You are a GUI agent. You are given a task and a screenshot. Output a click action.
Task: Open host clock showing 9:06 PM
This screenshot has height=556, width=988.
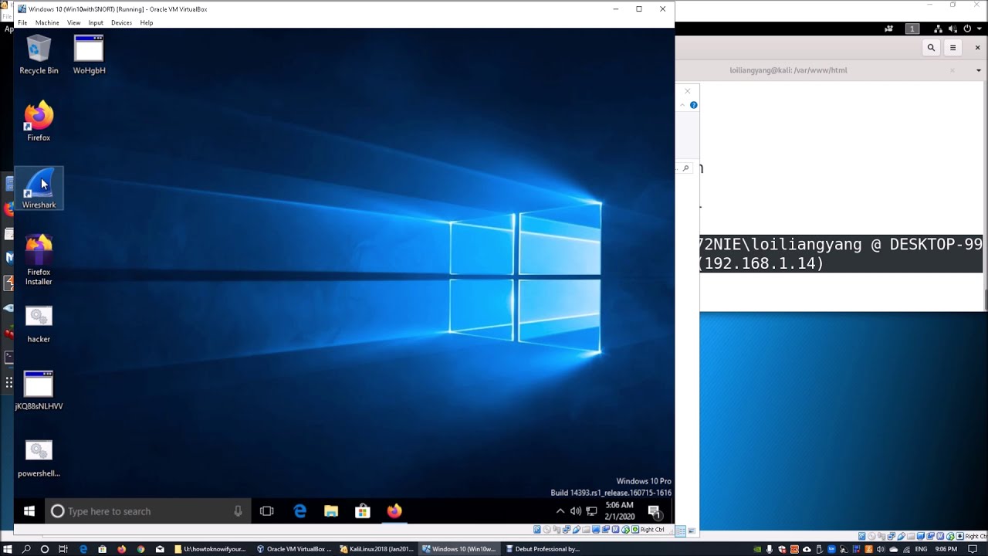click(946, 549)
